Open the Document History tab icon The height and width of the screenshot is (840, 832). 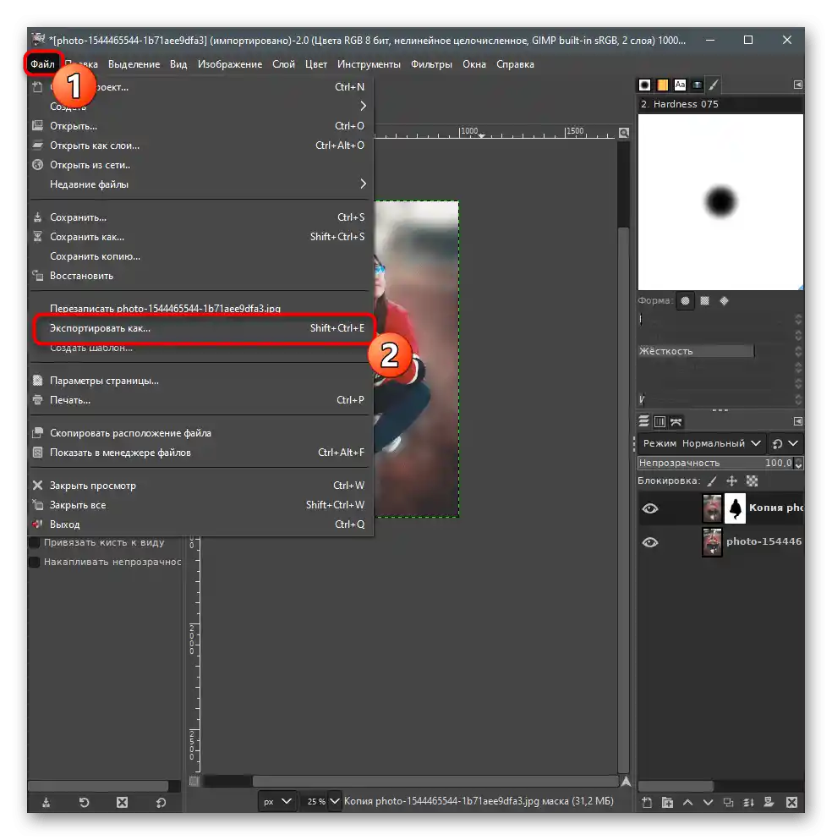pyautogui.click(x=697, y=85)
